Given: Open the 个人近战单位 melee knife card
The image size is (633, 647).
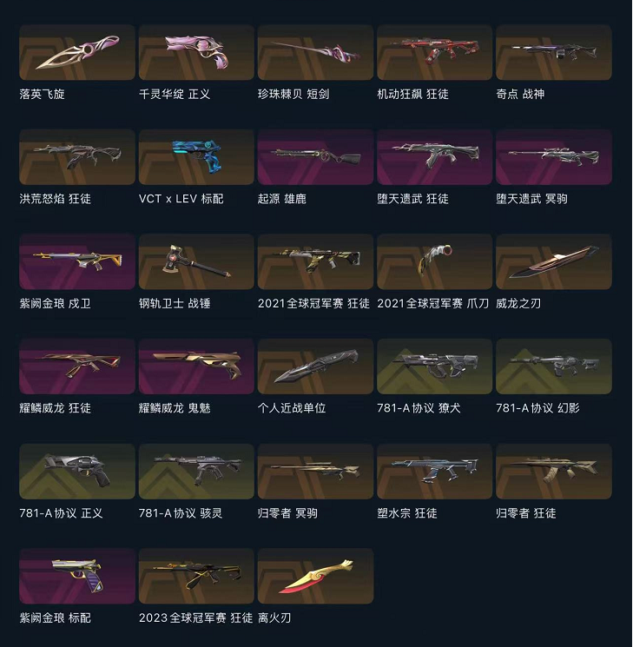Looking at the screenshot, I should pos(316,366).
